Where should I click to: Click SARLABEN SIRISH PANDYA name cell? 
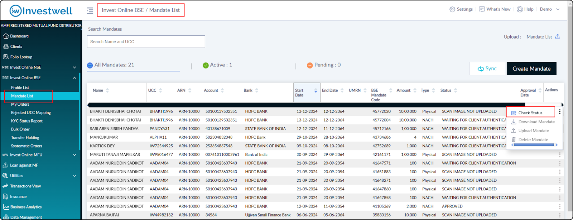click(x=114, y=129)
